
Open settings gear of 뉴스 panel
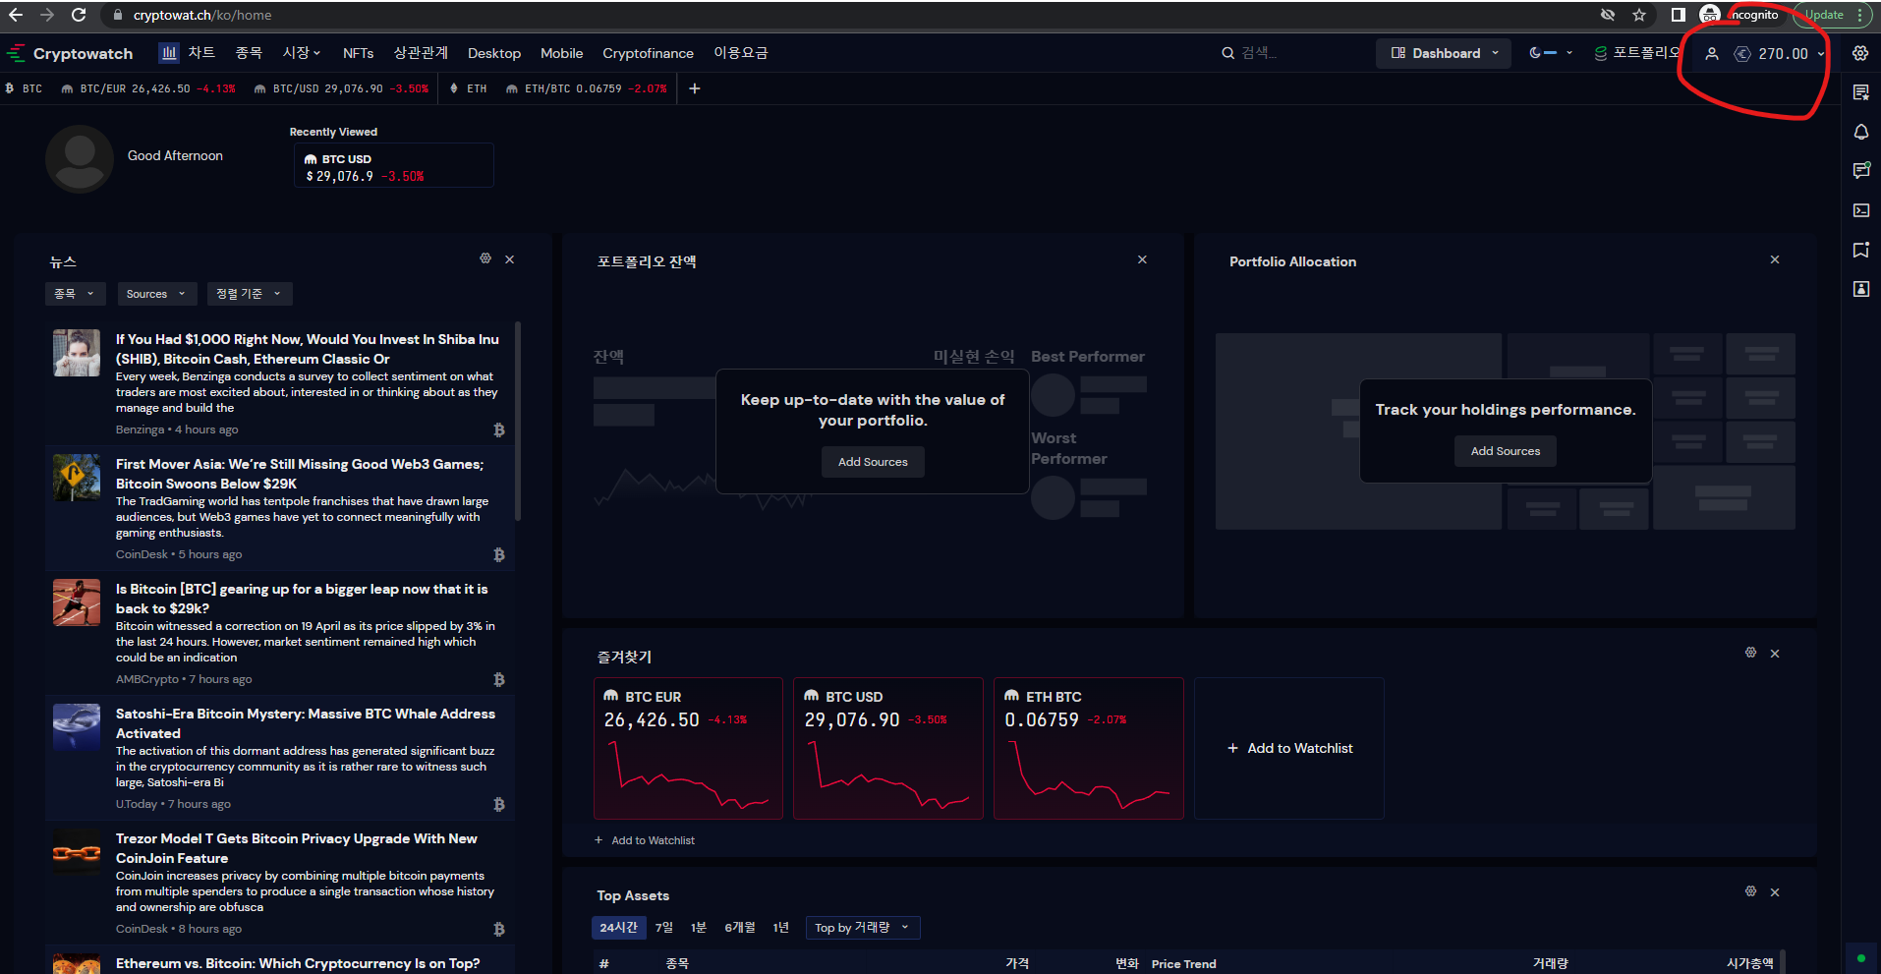coord(485,258)
